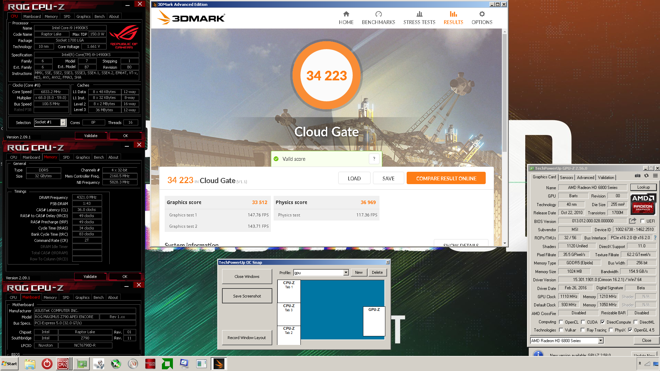Click the Load button in 3DMark
Image resolution: width=660 pixels, height=371 pixels.
point(354,178)
